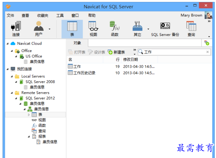Viewport: 216px width, 158px height.
Task: Focus the search field containing 工作
Action: coord(175,52)
